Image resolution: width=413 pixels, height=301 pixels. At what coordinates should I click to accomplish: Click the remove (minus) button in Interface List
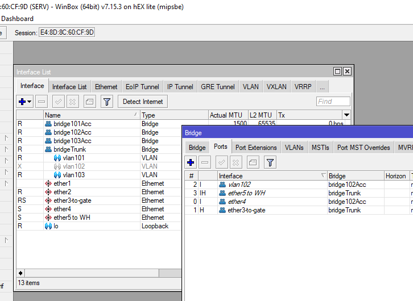[42, 102]
